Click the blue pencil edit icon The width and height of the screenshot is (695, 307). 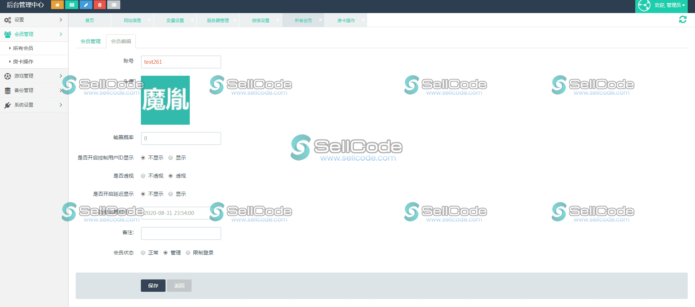(x=86, y=5)
